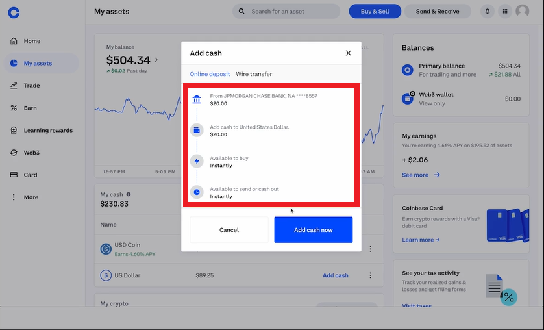Click the Coinbase logo in the sidebar
The width and height of the screenshot is (544, 330).
coord(14,12)
